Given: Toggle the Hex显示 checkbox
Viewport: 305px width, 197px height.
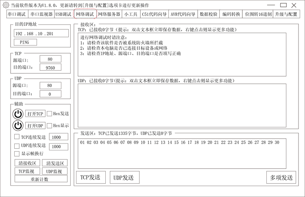Looking at the screenshot, I should [50, 126].
